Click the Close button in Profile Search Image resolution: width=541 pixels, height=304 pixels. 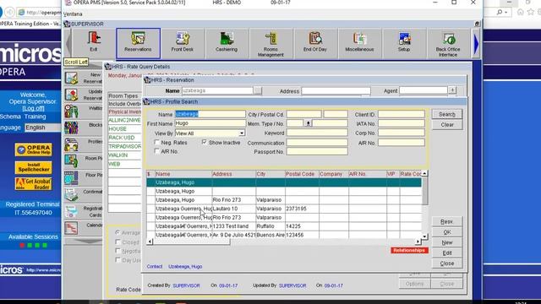tap(447, 263)
